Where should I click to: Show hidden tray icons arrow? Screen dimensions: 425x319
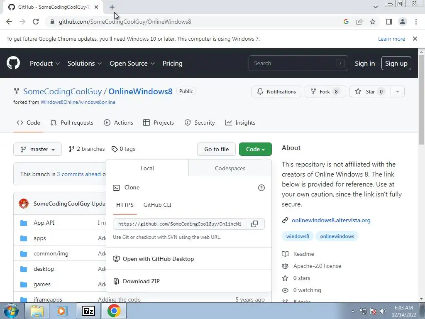click(x=353, y=311)
